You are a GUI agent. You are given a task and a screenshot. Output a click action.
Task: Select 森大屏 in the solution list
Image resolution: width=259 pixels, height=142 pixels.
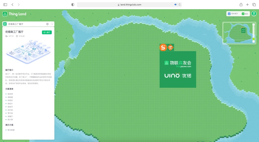[10, 120]
